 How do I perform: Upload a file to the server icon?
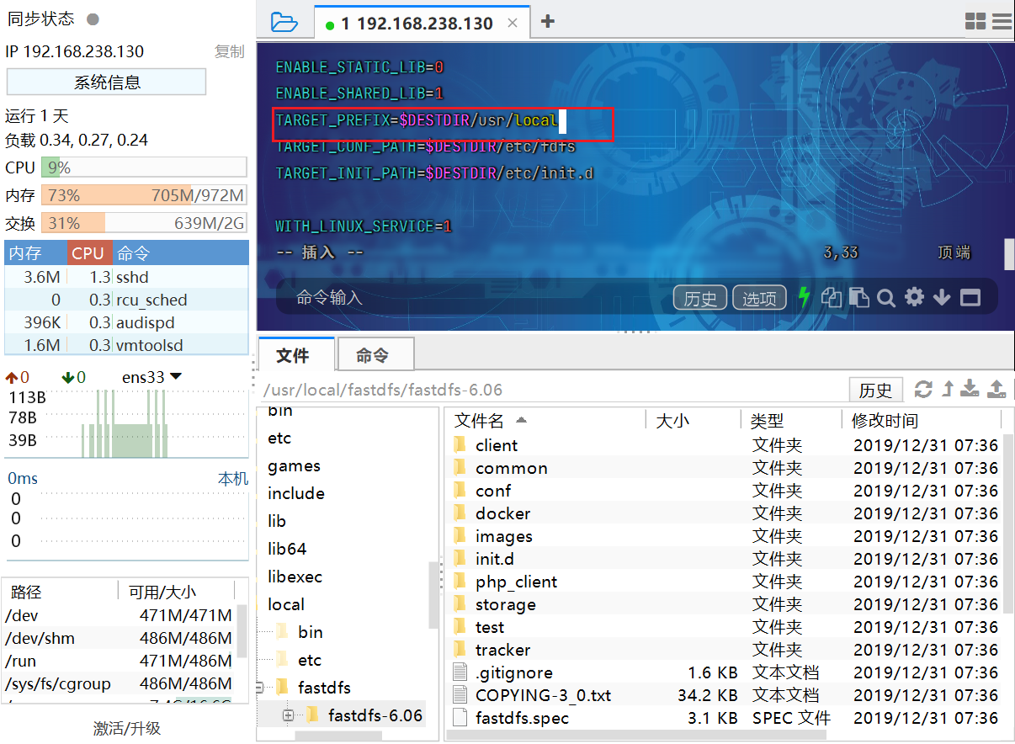pyautogui.click(x=996, y=389)
